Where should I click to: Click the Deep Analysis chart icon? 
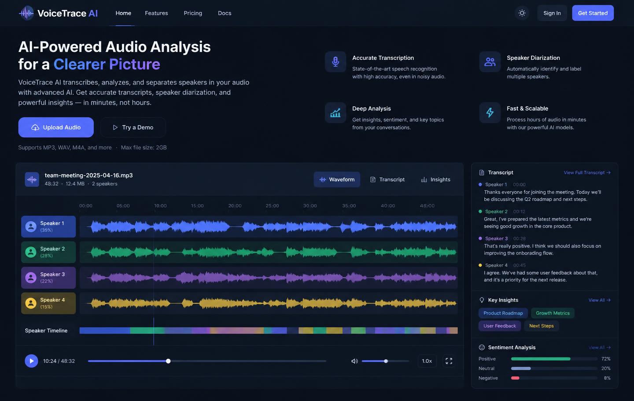click(335, 113)
